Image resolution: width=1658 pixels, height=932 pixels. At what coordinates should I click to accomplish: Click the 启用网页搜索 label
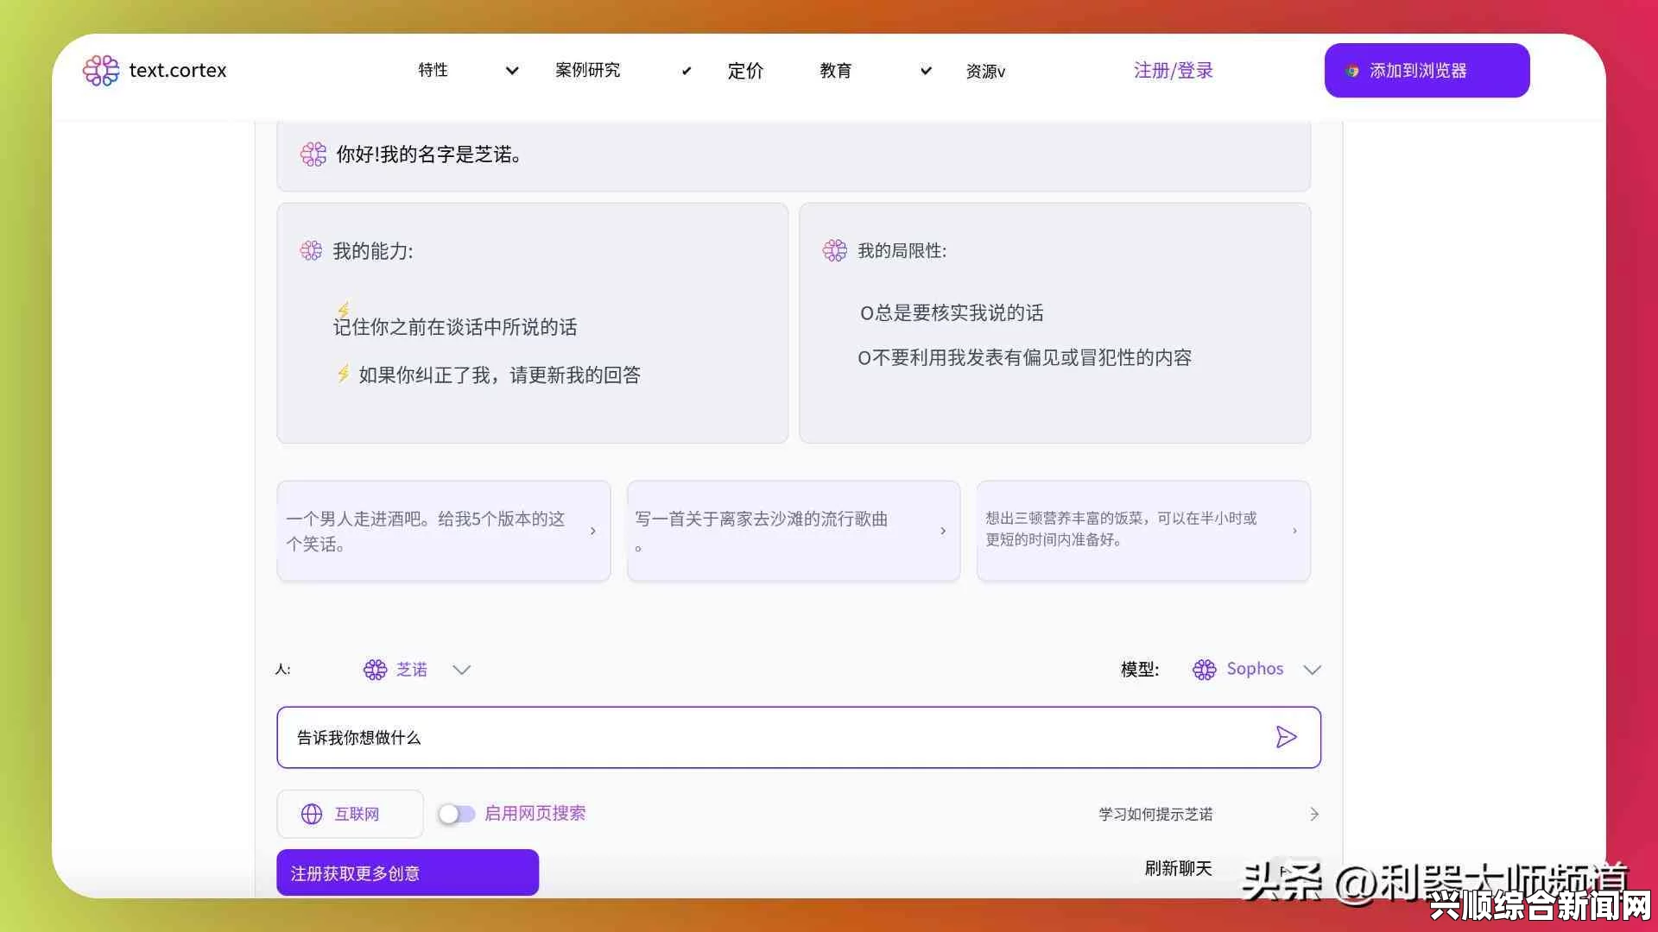click(535, 813)
